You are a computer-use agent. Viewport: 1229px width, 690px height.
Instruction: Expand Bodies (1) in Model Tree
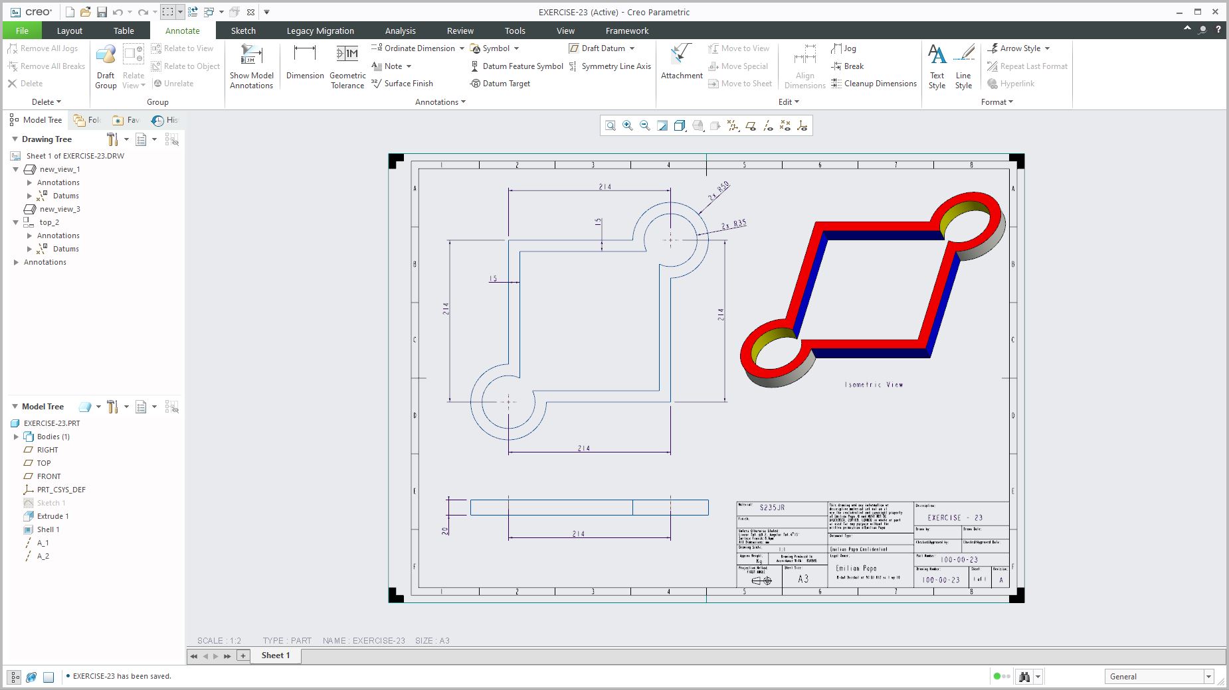(x=16, y=437)
